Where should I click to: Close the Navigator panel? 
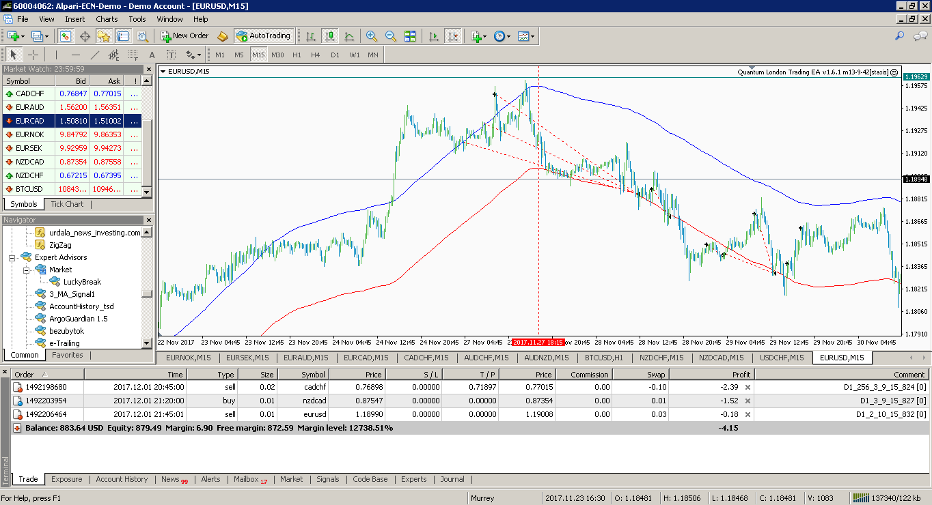click(149, 220)
